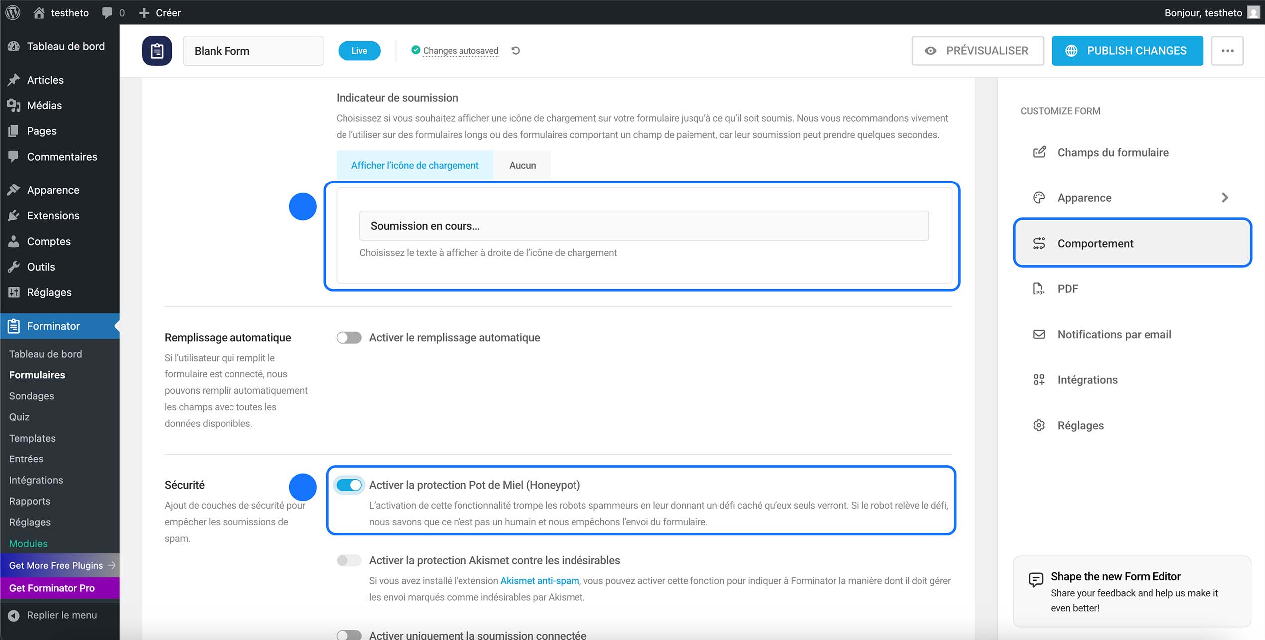The height and width of the screenshot is (640, 1265).
Task: Open the Comportement behavior icon
Action: point(1039,243)
